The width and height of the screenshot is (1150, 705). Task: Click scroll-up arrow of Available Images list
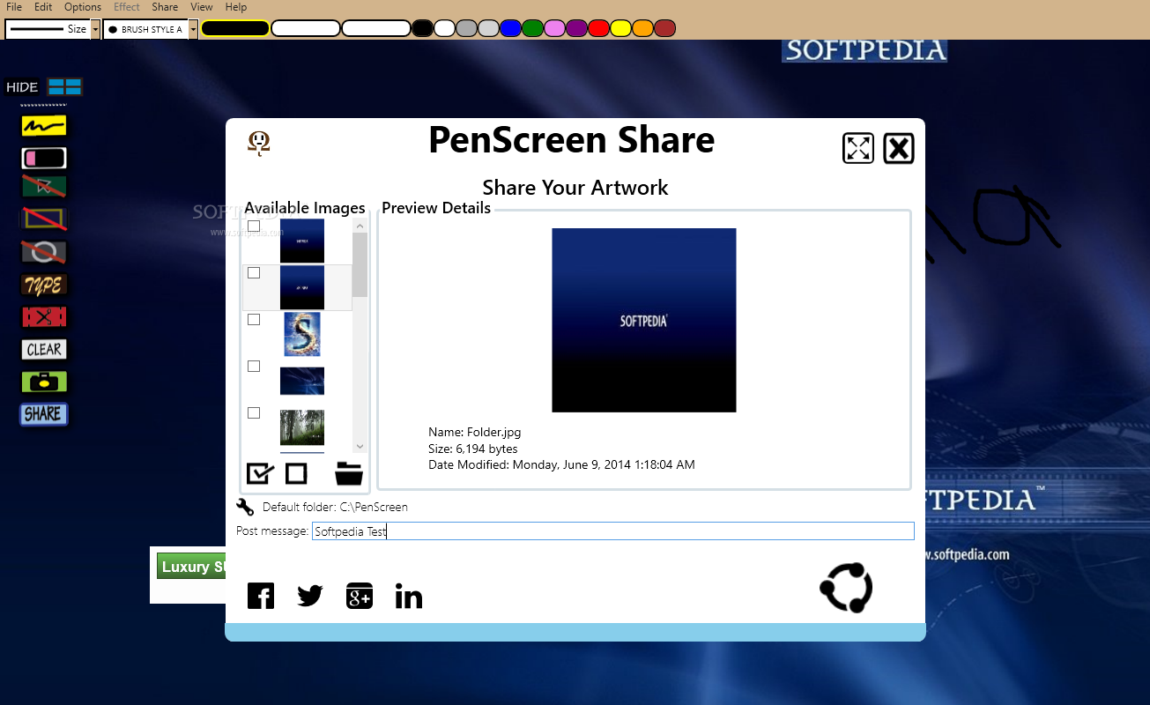360,226
